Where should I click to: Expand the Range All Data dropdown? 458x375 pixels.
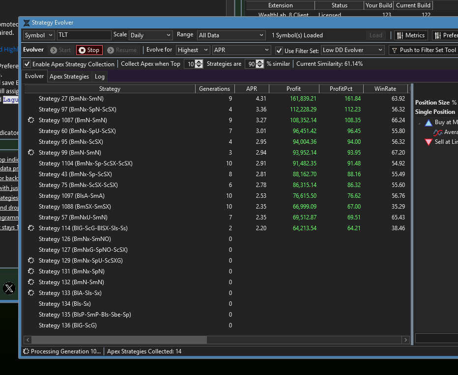[x=231, y=35]
